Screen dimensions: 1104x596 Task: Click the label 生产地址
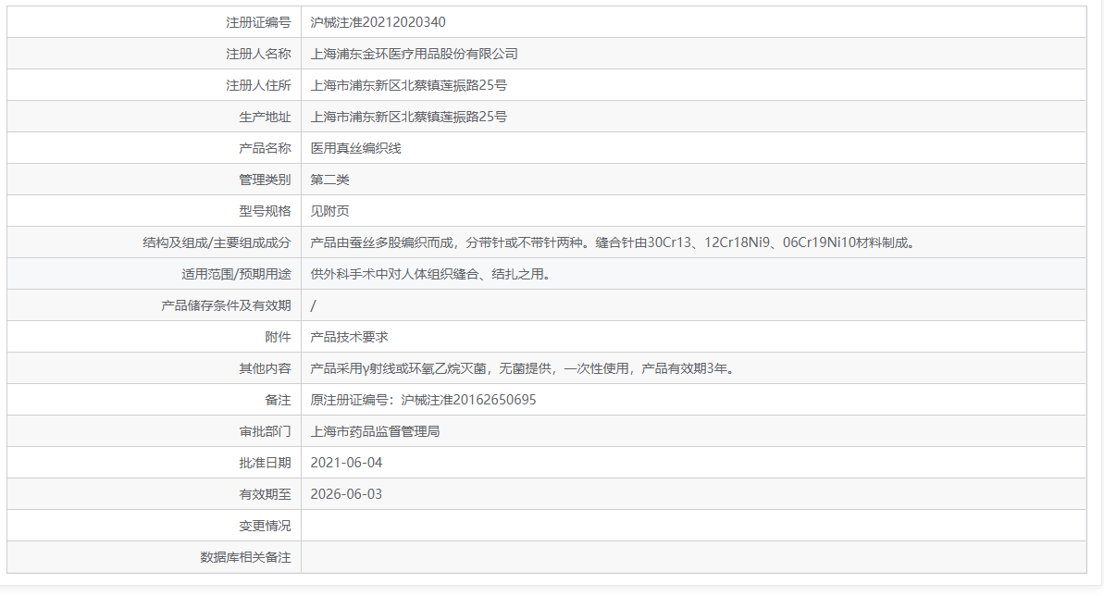pyautogui.click(x=265, y=117)
